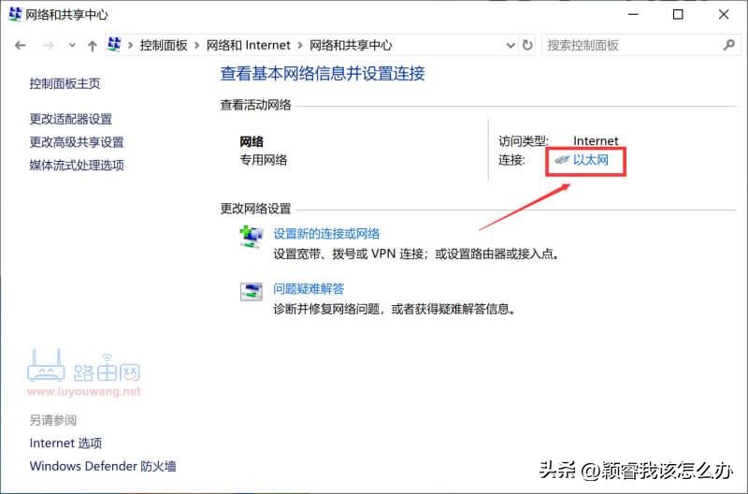The width and height of the screenshot is (748, 494).
Task: Click the new connection setup icon
Action: tap(251, 238)
